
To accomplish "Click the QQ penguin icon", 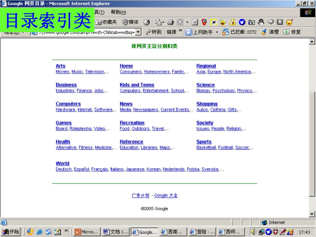I will point(261,22).
